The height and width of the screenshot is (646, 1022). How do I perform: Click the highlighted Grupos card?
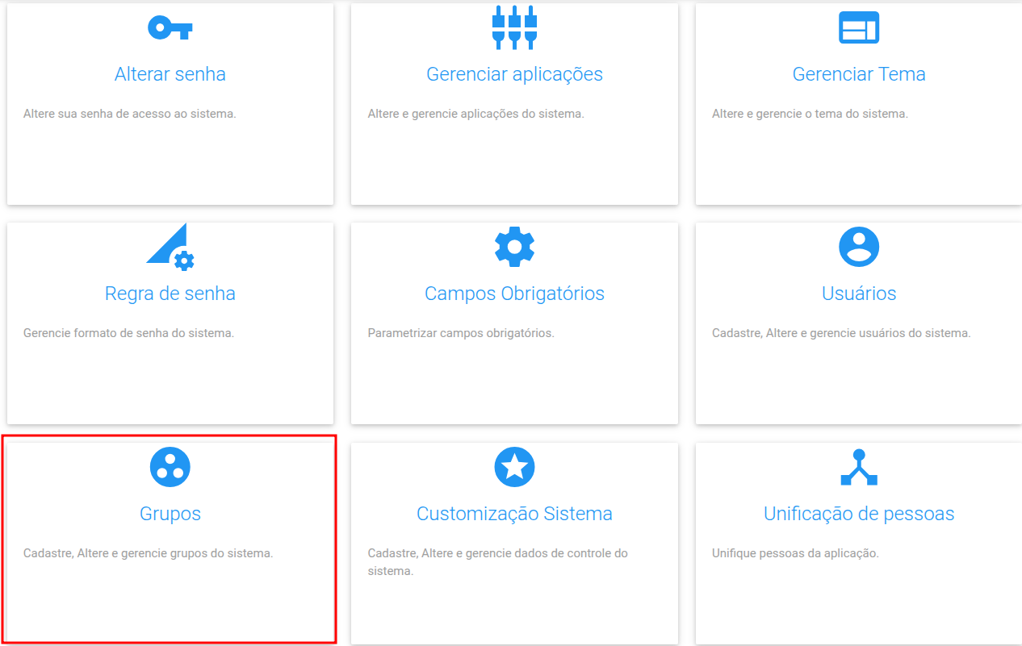(170, 540)
